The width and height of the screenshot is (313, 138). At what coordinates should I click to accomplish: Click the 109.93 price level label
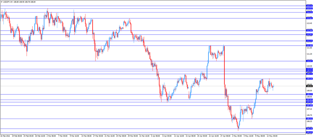309,71
